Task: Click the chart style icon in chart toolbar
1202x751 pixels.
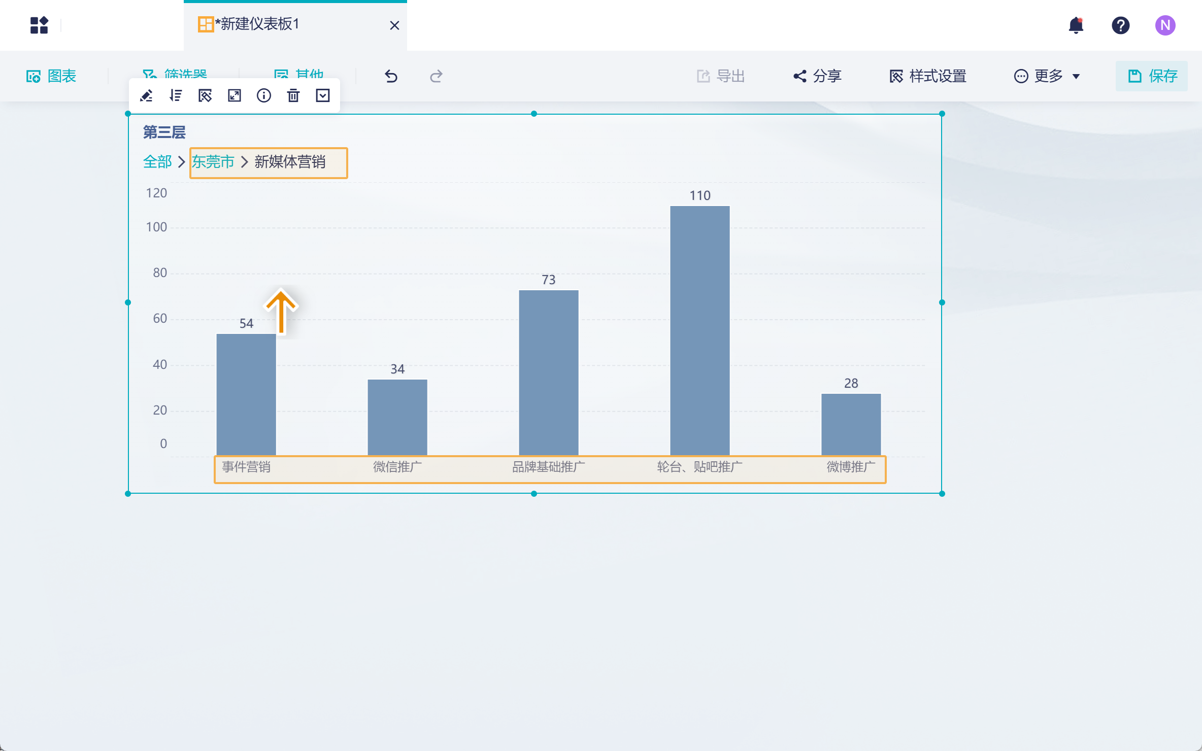Action: (x=205, y=95)
